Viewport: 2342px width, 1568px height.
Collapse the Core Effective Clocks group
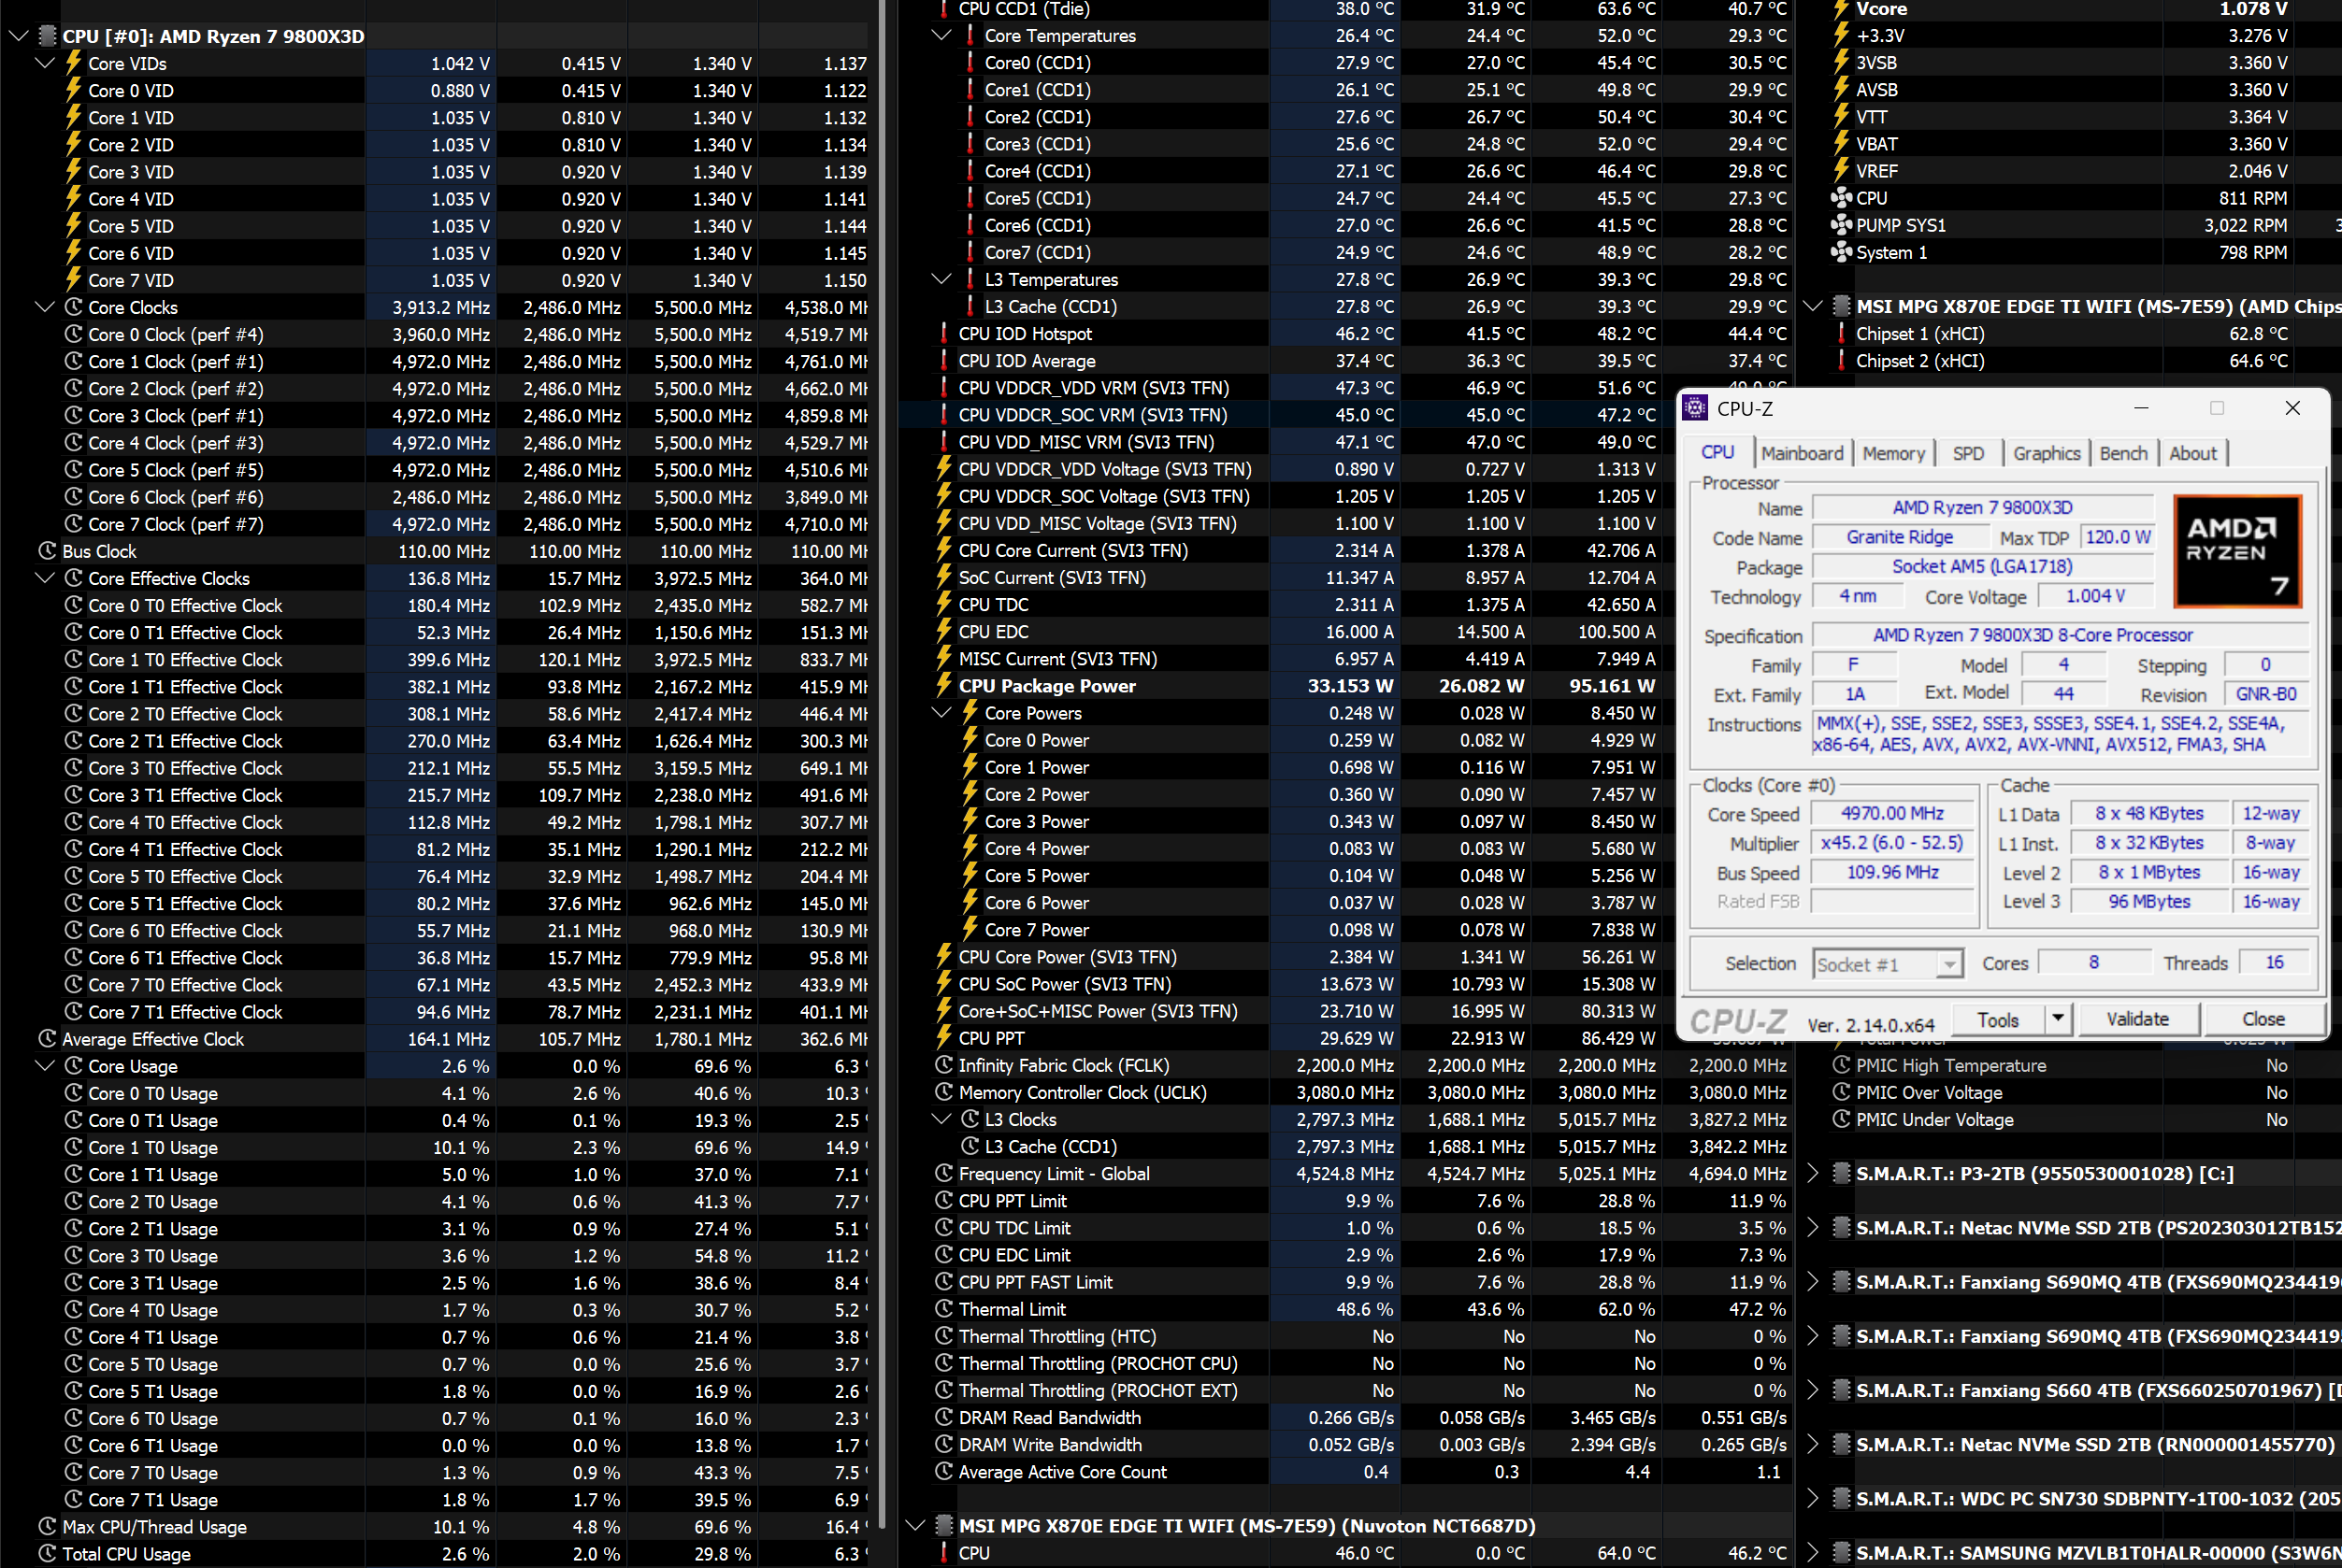[x=44, y=578]
